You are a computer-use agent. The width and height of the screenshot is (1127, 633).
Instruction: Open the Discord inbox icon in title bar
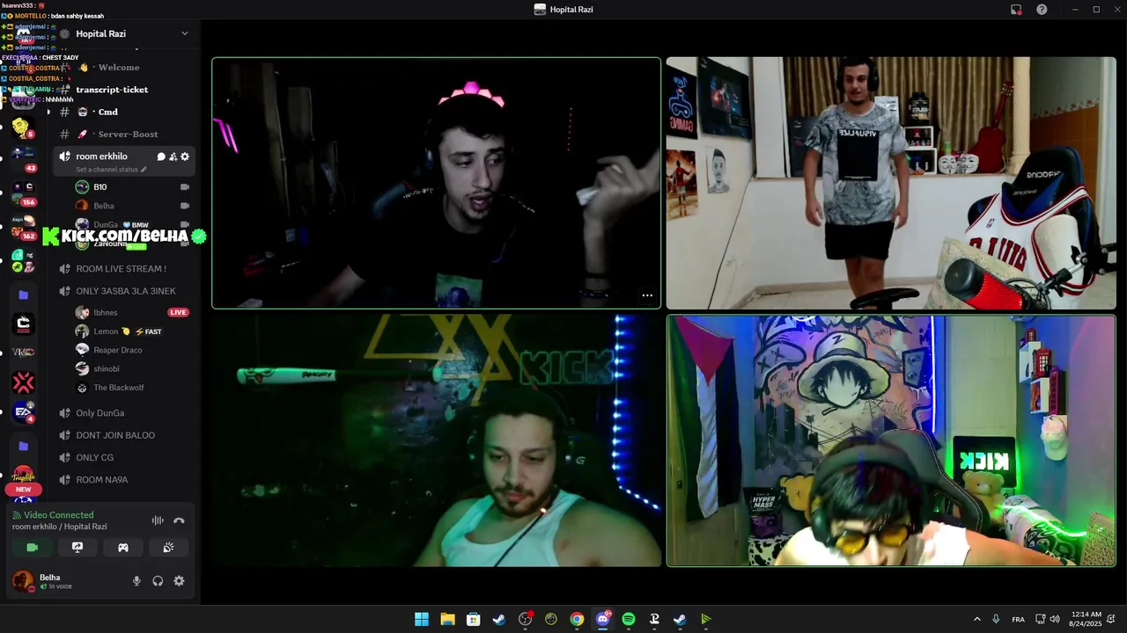point(1016,10)
